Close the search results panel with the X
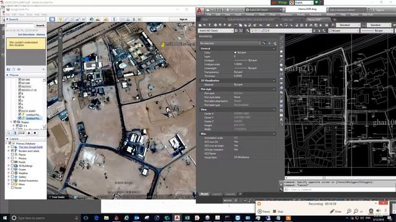The image size is (396, 222). click(43, 69)
